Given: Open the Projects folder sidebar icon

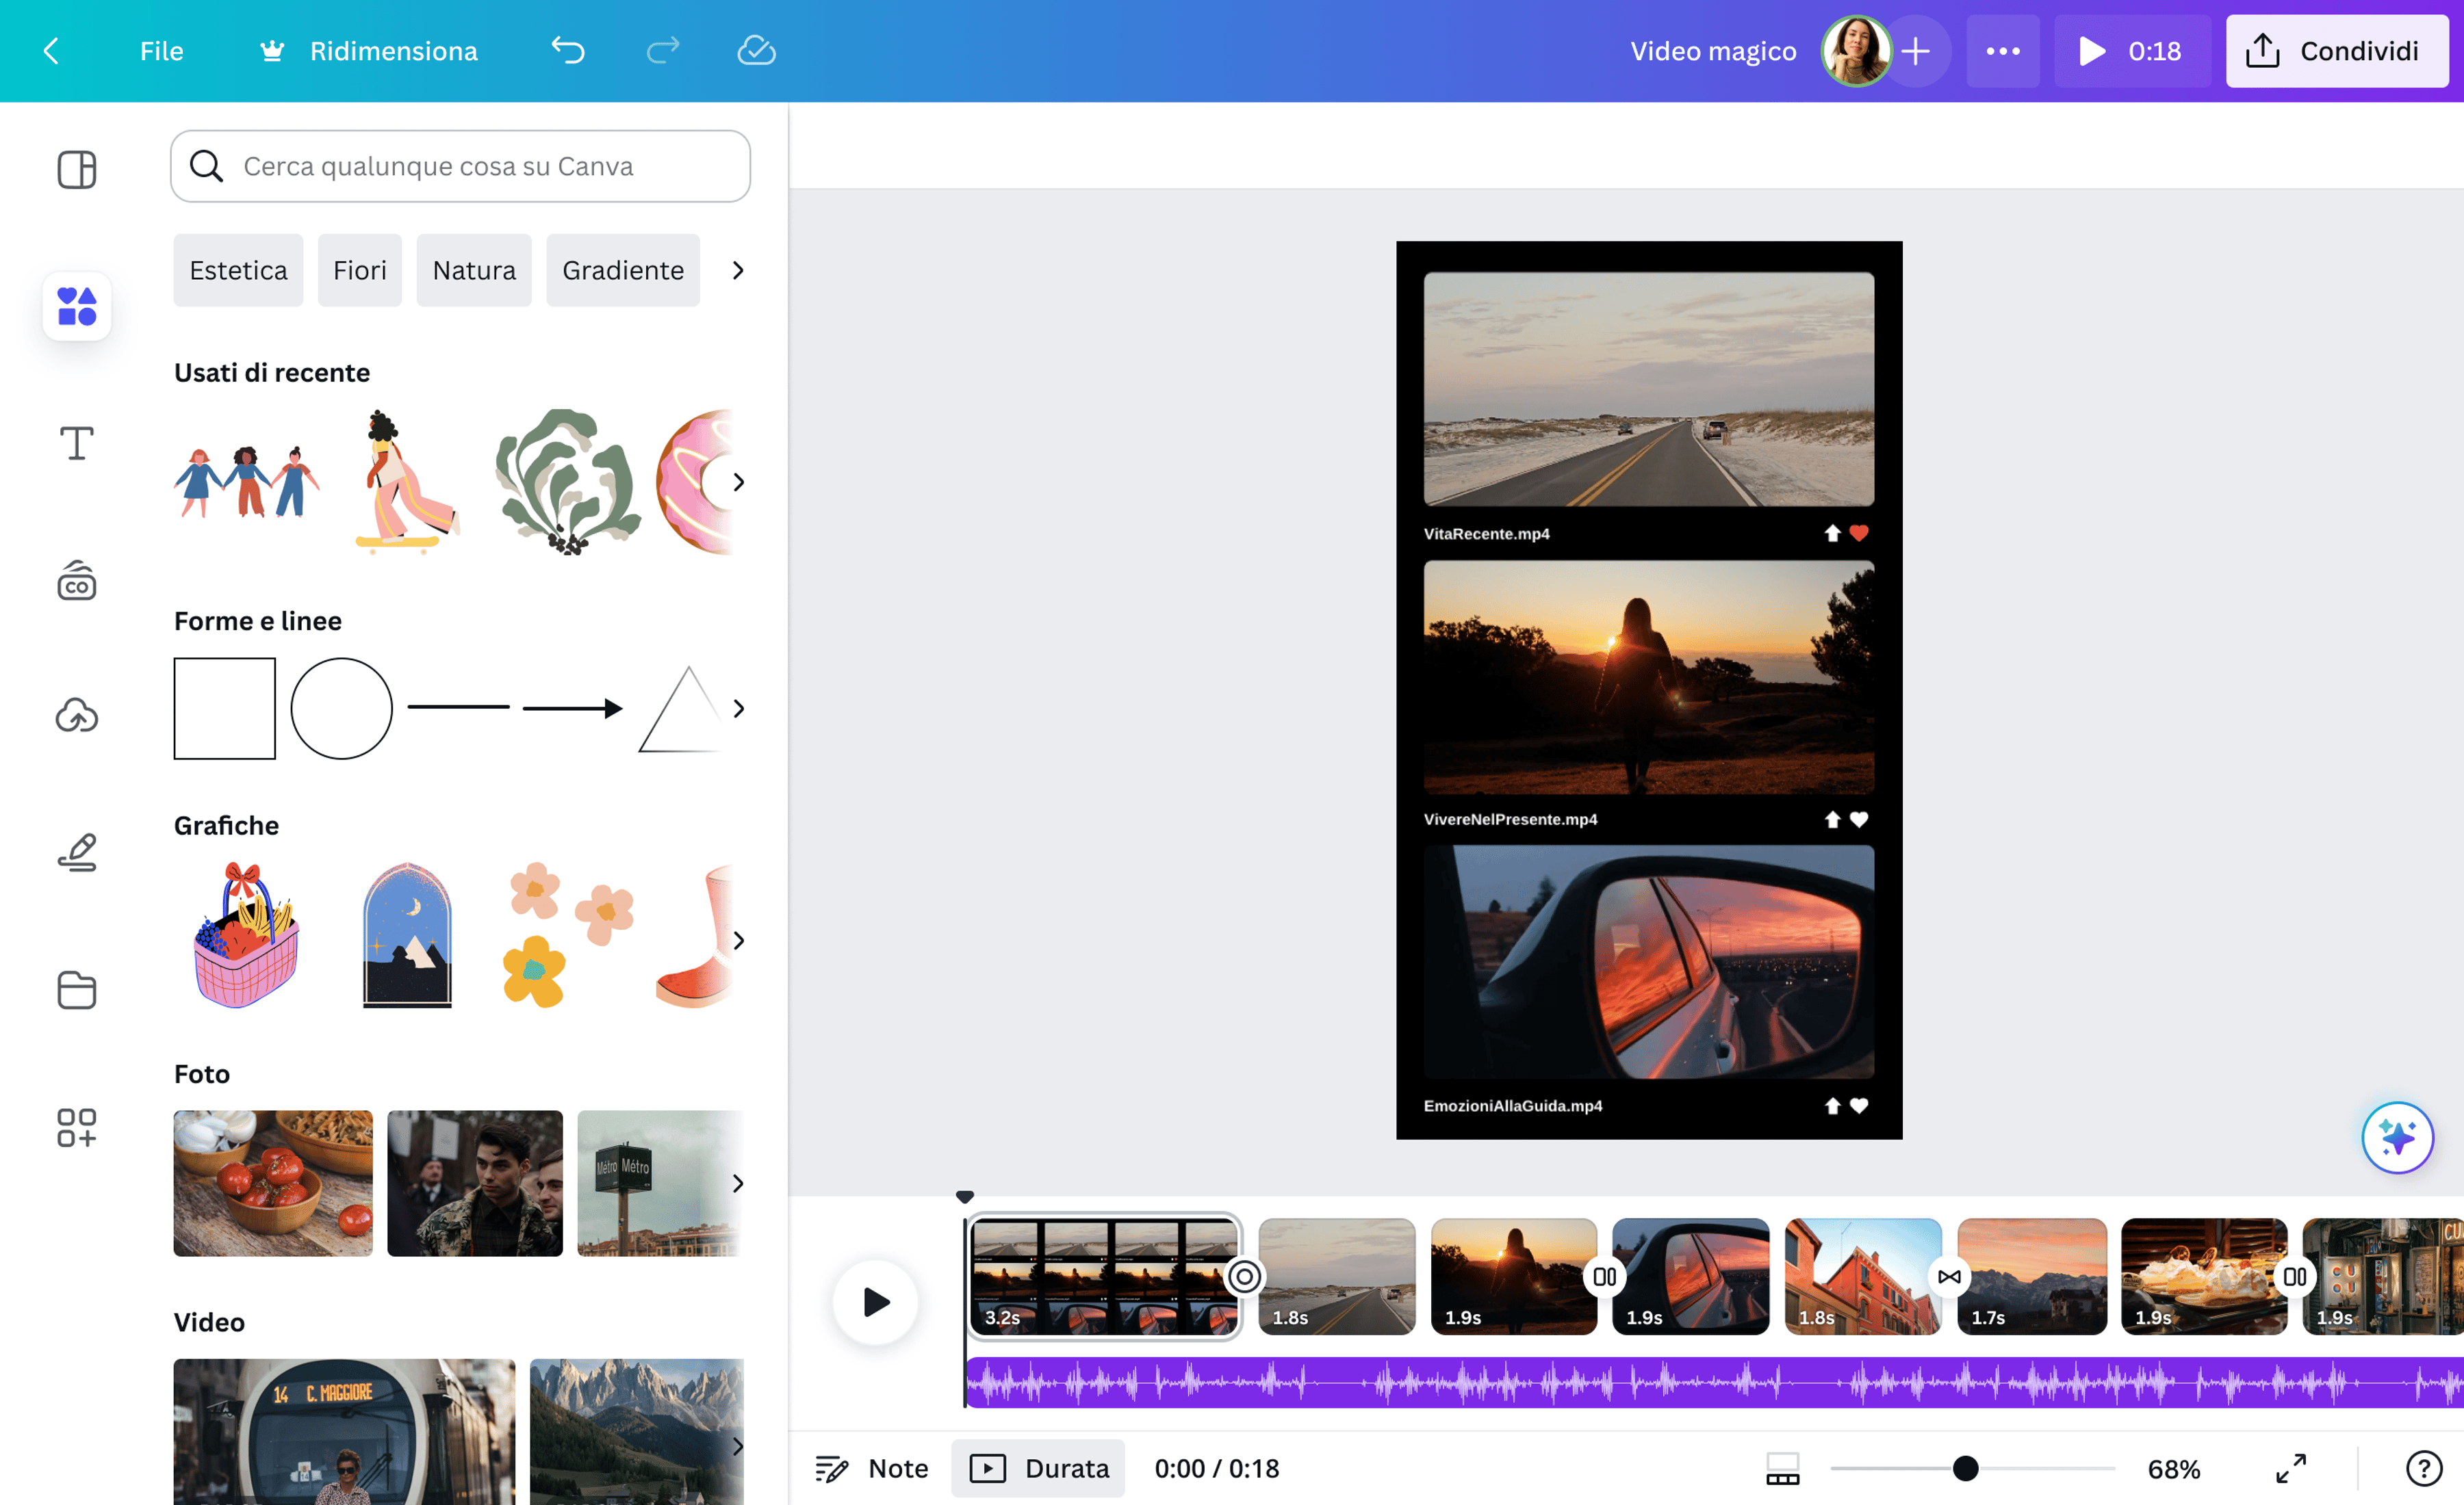Looking at the screenshot, I should (77, 989).
